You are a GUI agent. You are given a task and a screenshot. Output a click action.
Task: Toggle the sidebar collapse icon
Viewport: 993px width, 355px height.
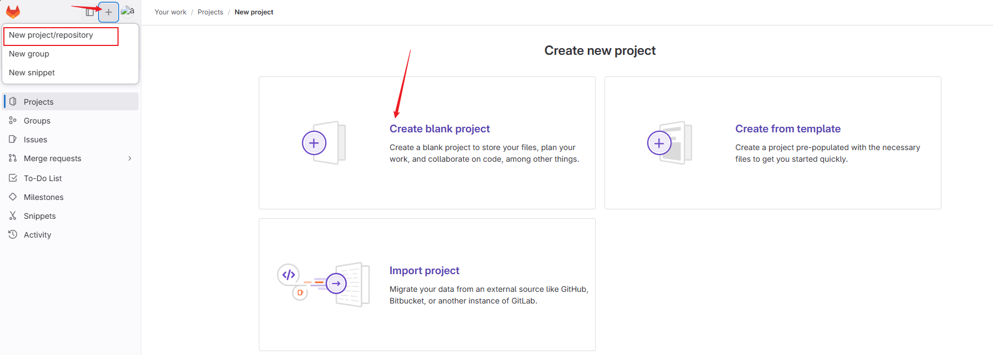(90, 12)
